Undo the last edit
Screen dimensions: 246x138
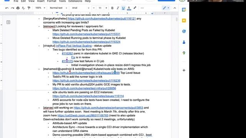pos(7,8)
